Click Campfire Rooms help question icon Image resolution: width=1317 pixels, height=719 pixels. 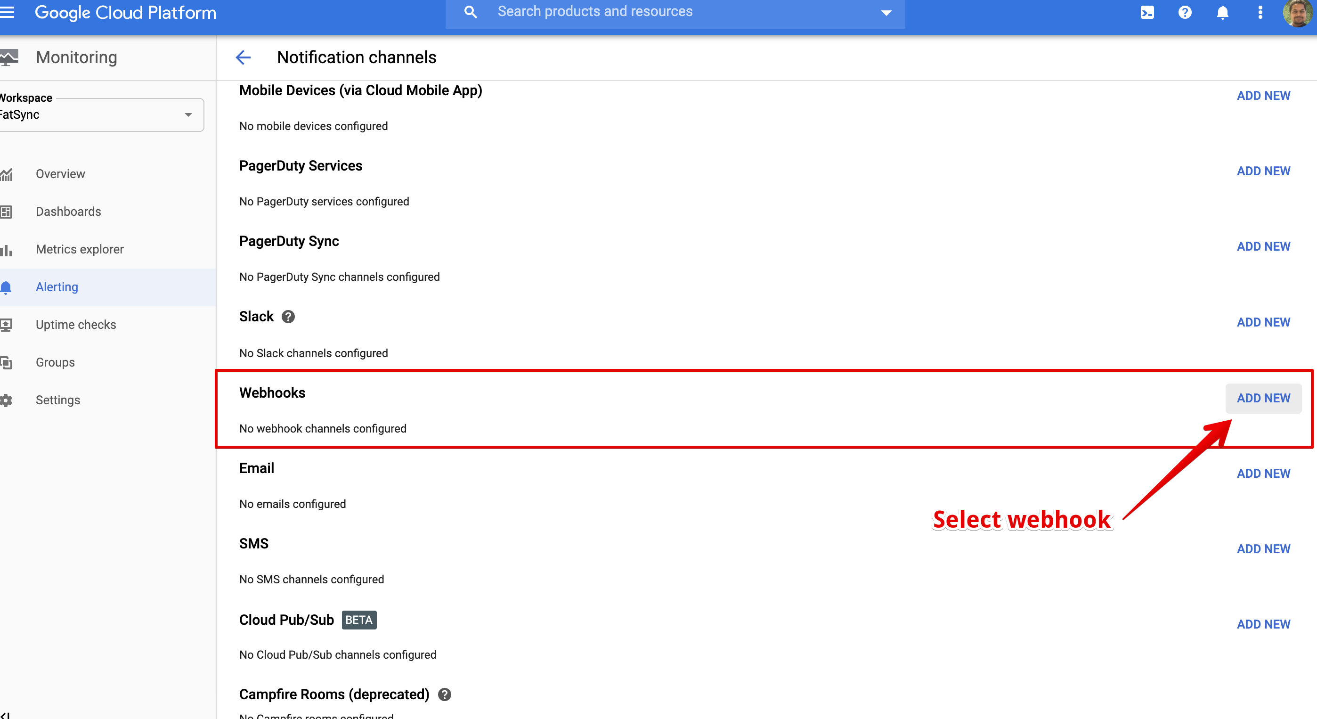445,694
